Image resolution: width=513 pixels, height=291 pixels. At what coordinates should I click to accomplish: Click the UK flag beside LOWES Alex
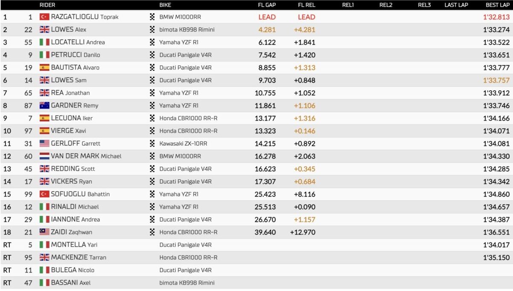tap(44, 30)
